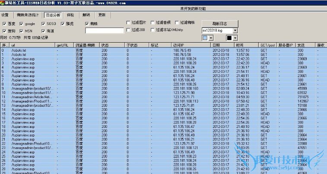The image size is (327, 174).
Task: Click the sent bytes value 791075
Action: pos(303,97)
